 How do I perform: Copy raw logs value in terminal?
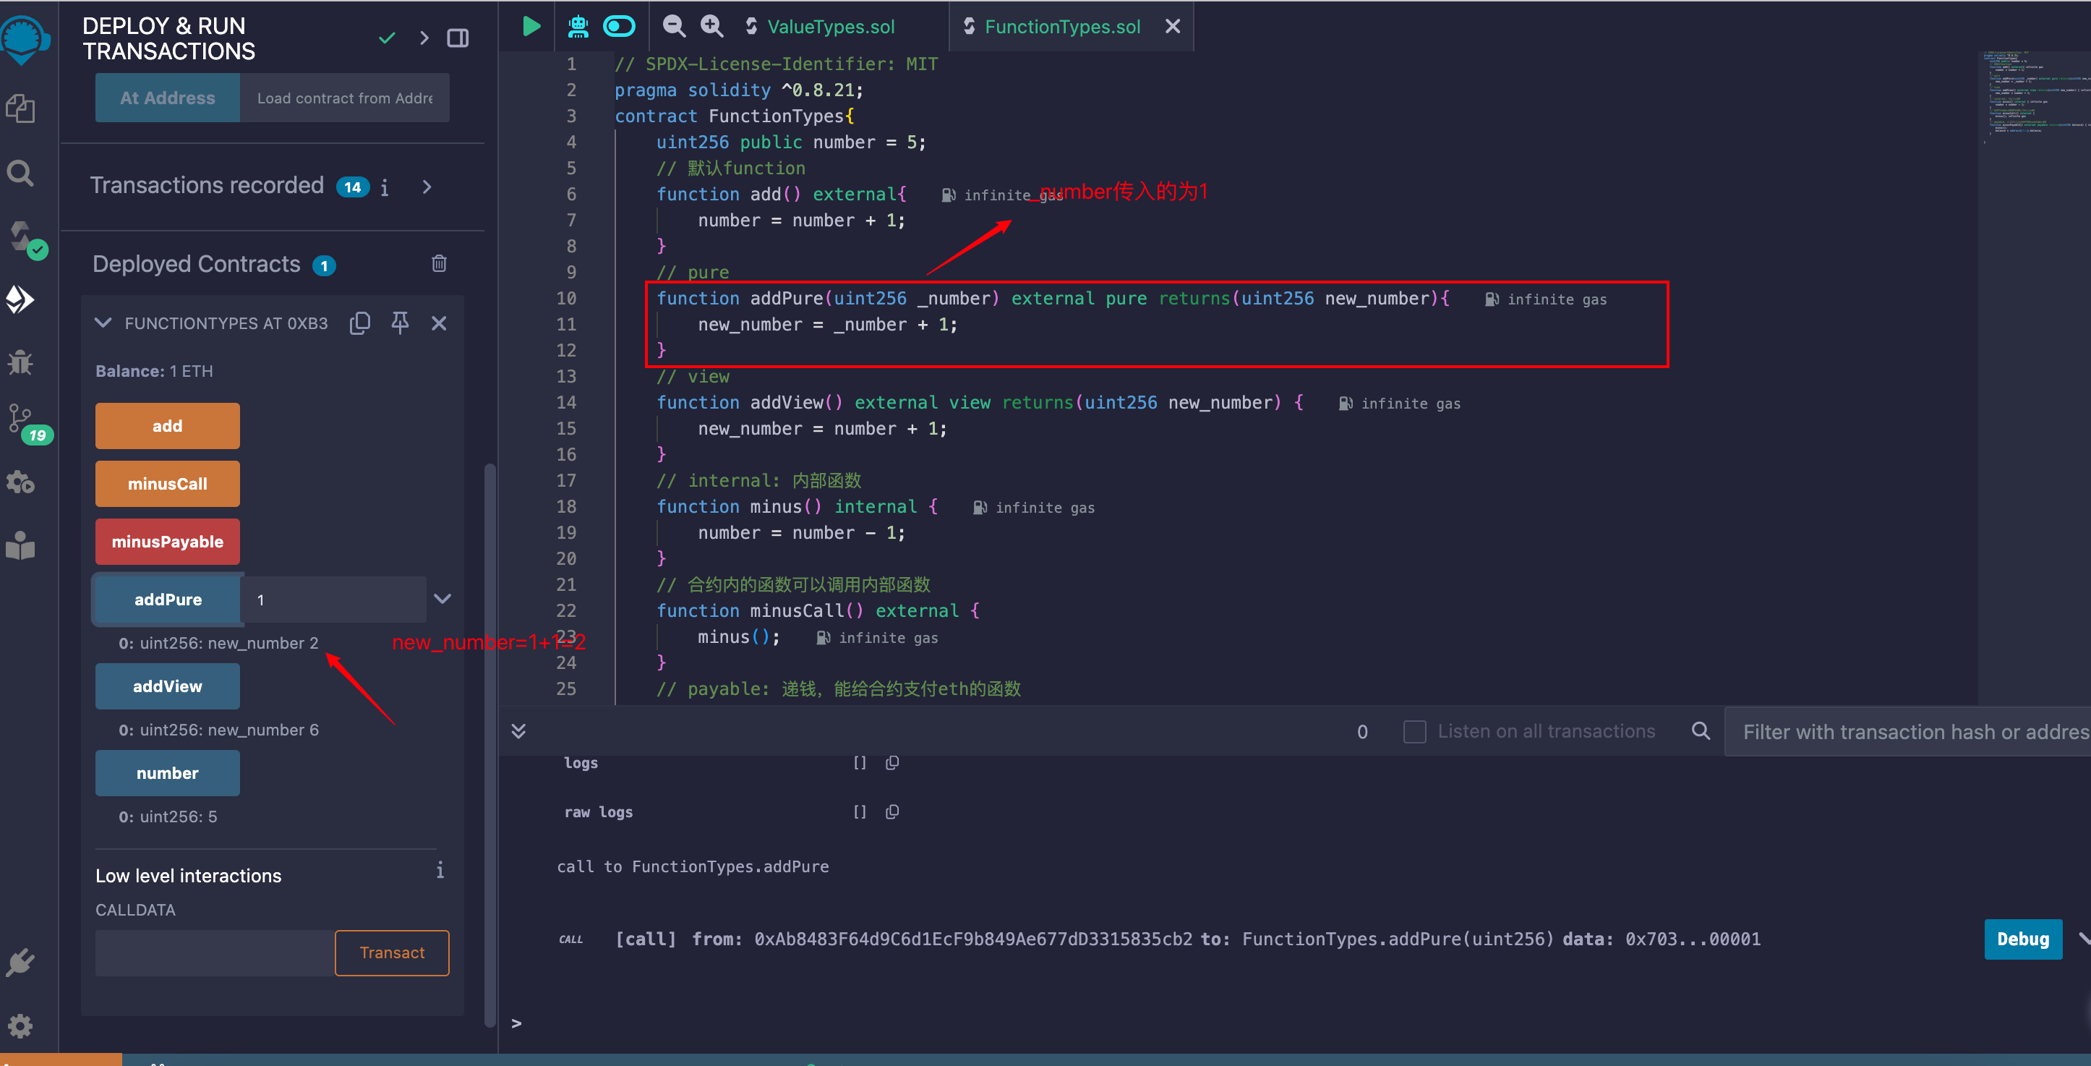[892, 812]
